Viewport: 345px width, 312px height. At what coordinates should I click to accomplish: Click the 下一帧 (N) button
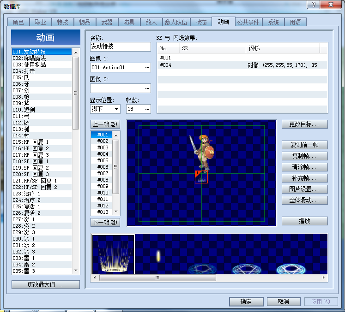(105, 222)
